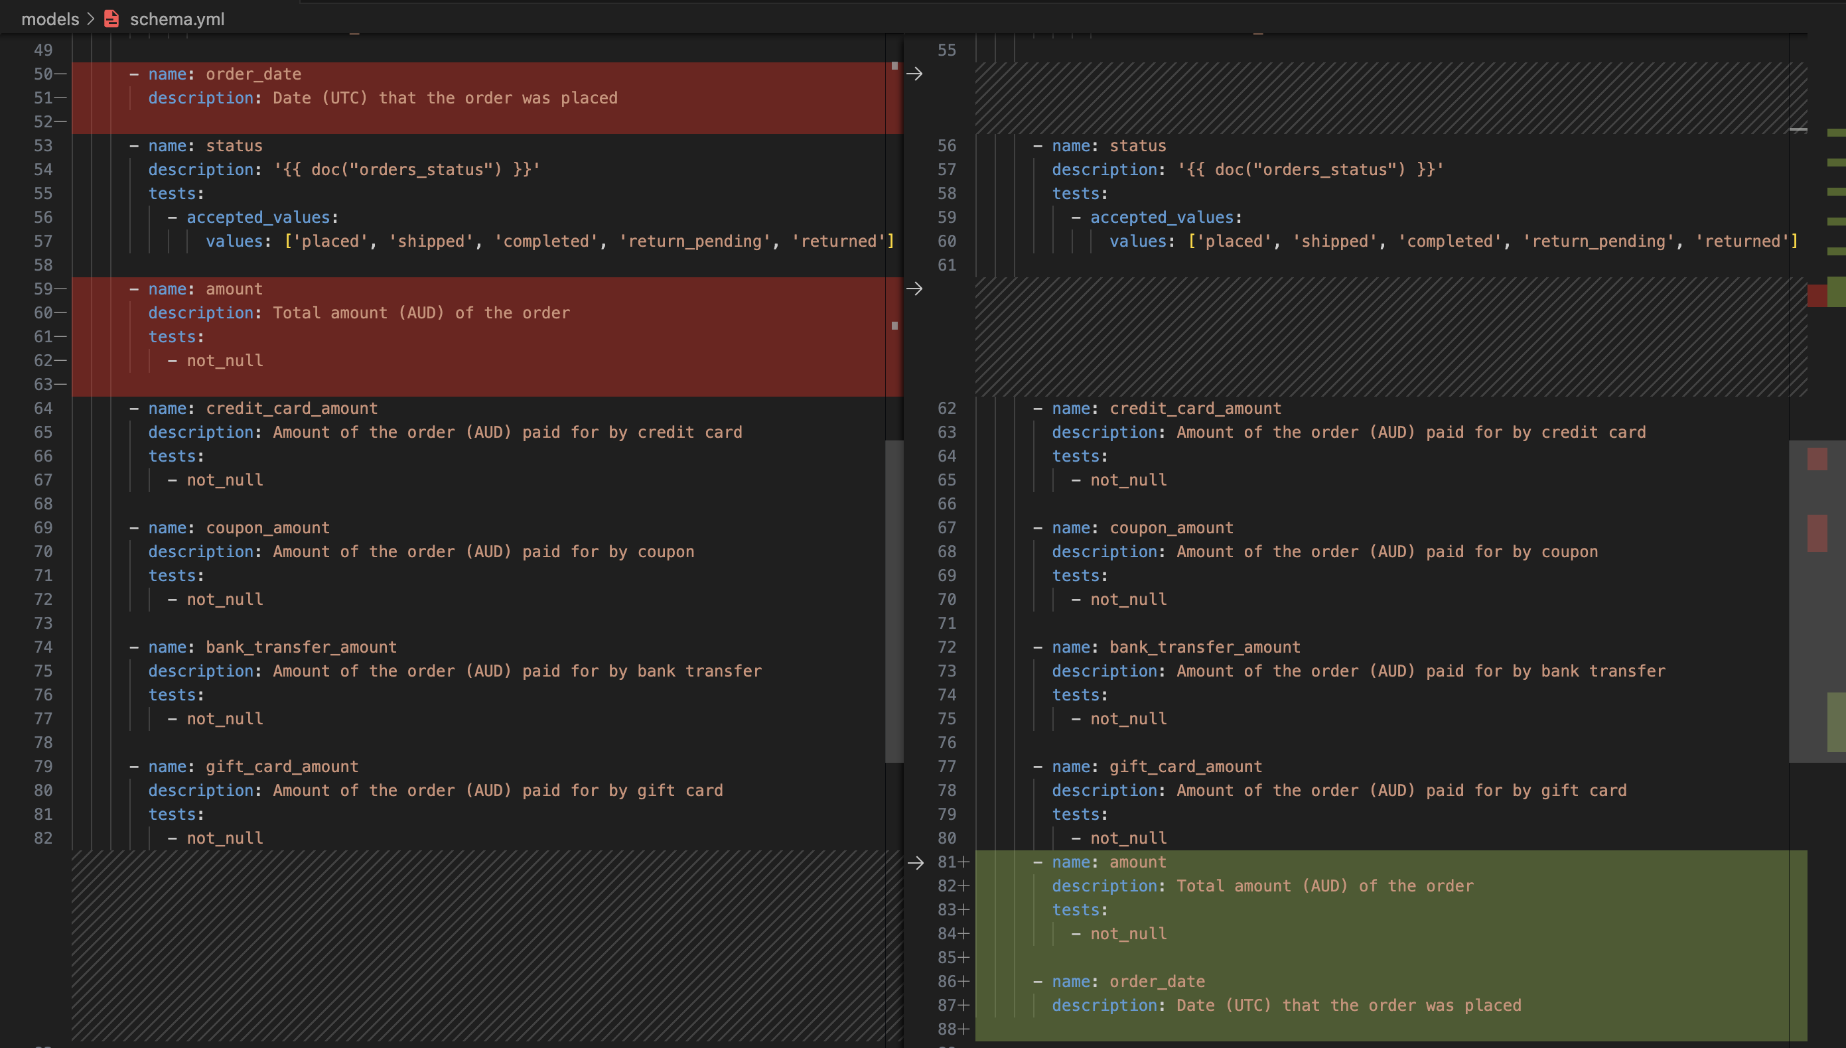Open the schema.yml breadcrumb item
This screenshot has width=1846, height=1048.
[x=177, y=19]
